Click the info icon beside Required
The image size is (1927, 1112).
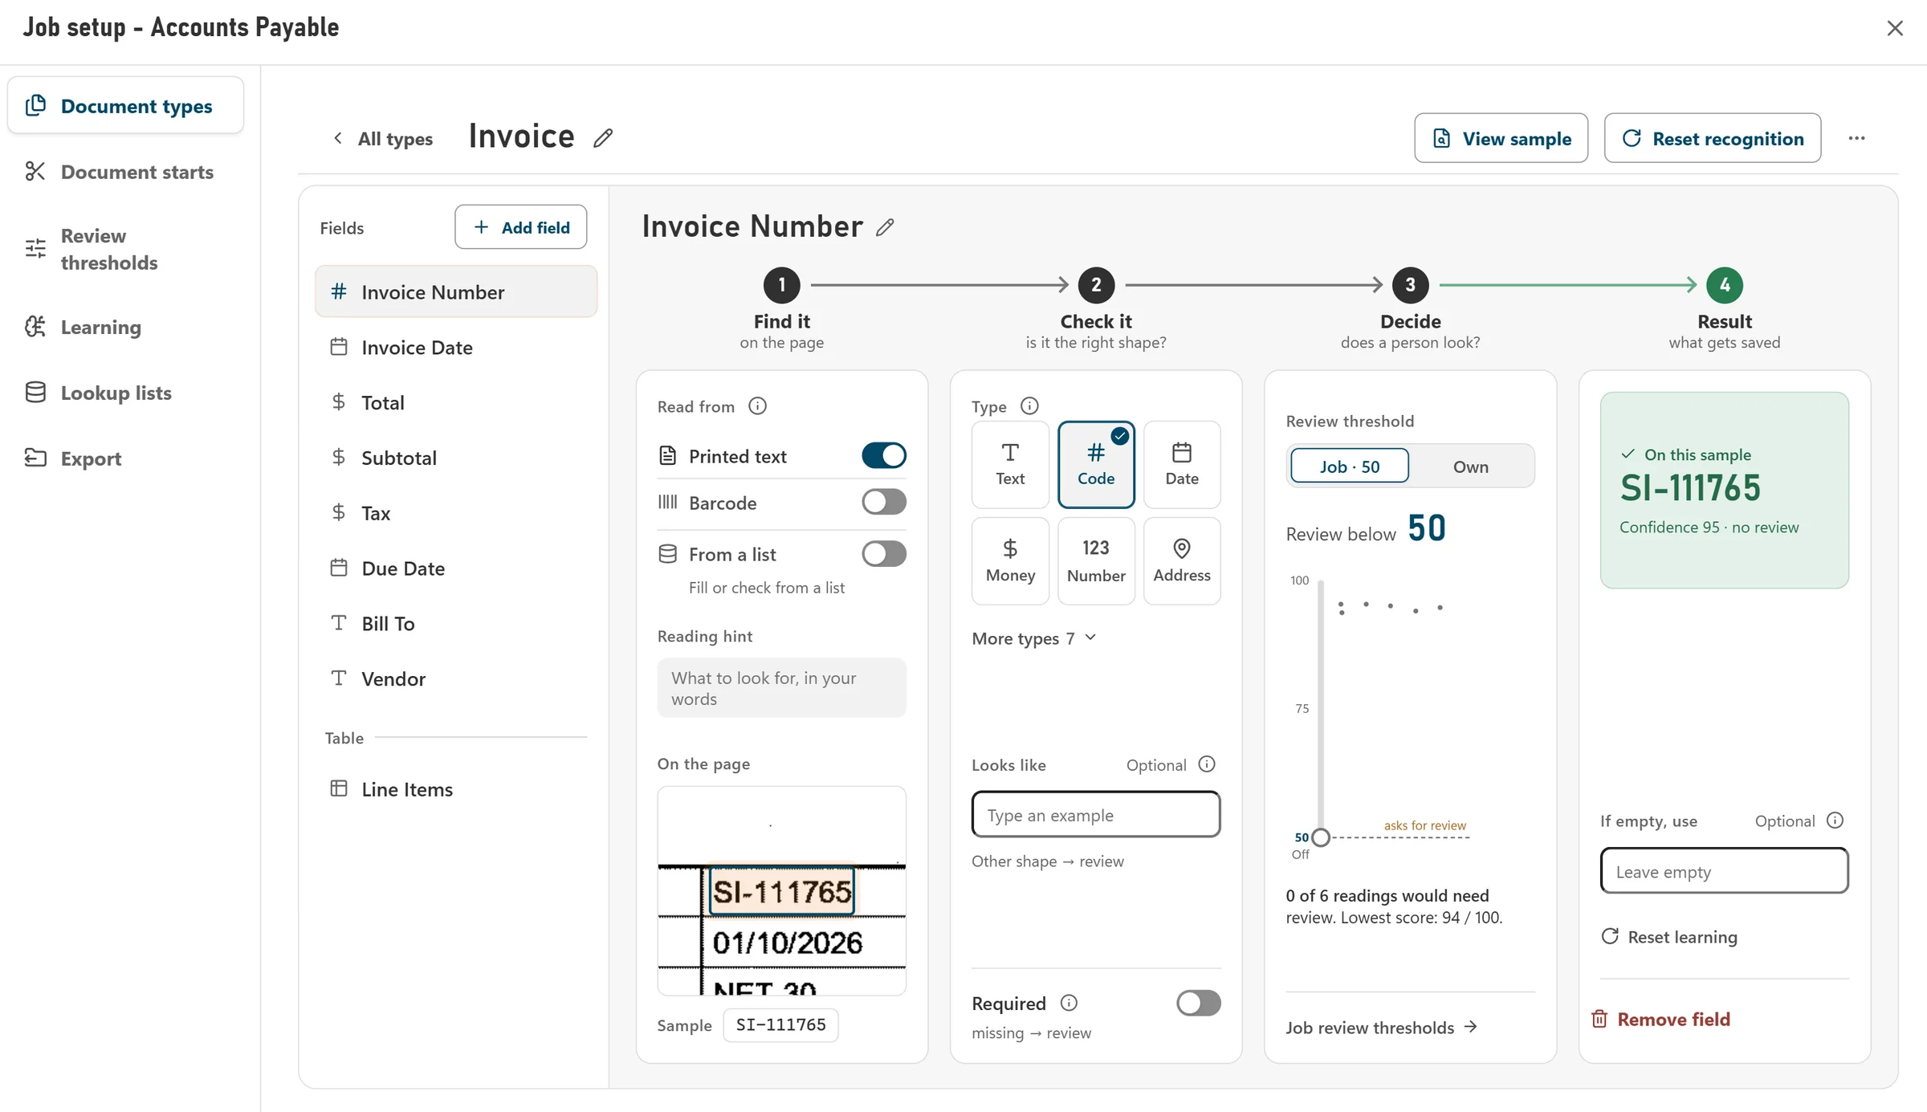click(x=1069, y=1003)
